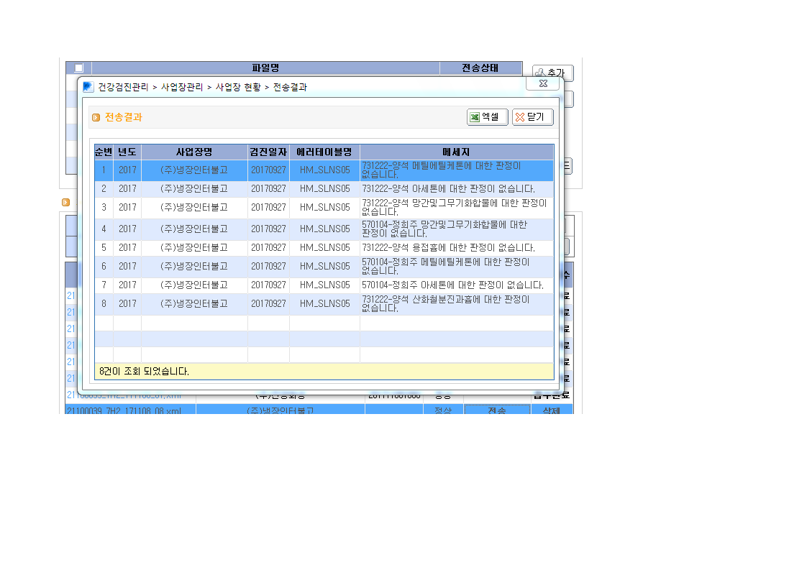
Task: Click the 메세지 column header
Action: [457, 152]
